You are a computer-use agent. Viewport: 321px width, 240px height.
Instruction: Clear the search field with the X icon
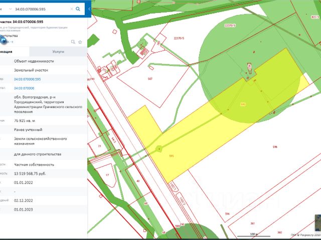72,9
